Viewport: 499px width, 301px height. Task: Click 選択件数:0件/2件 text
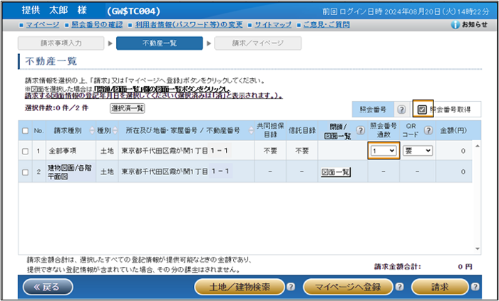(x=56, y=108)
